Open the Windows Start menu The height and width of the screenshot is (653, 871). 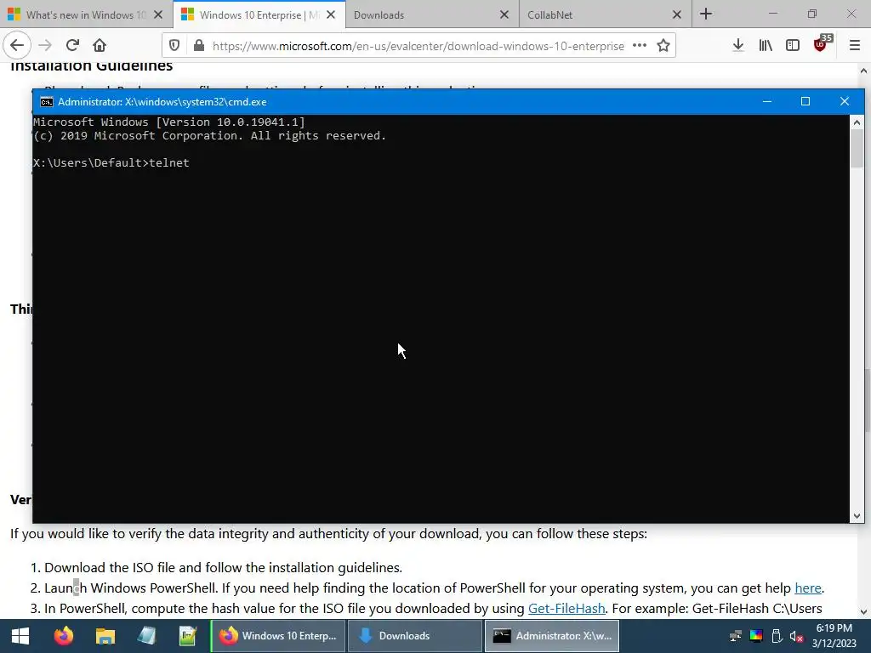coord(20,636)
